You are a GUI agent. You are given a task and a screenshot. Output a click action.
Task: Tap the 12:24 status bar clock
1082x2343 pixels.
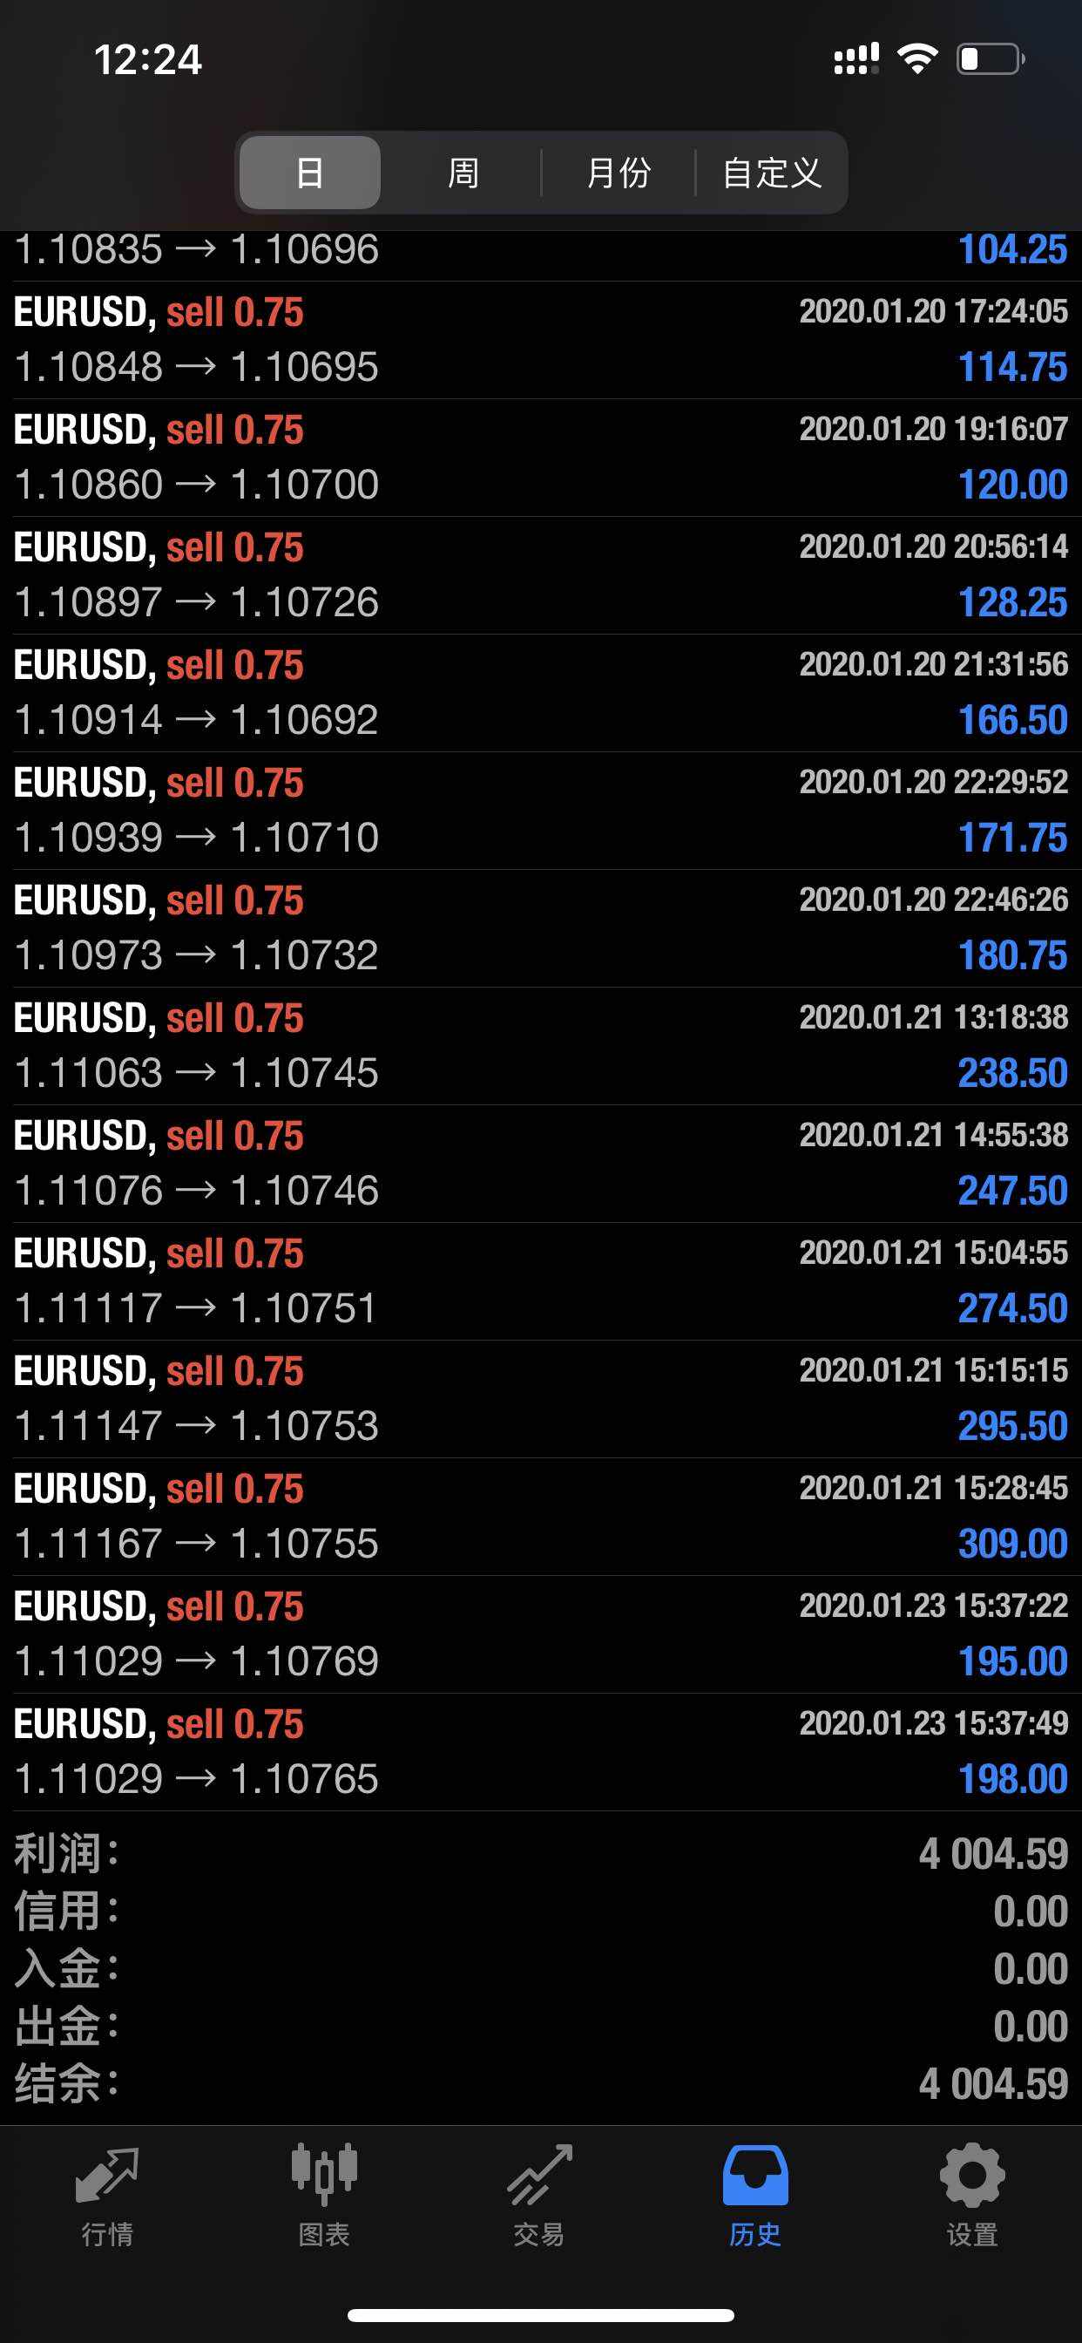pos(147,60)
